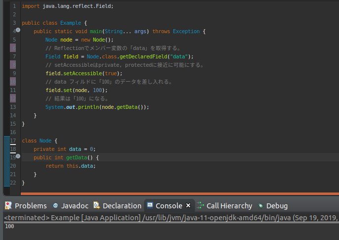339x240 pixels.
Task: Click the value 100 in field.set
Action: 97,90
